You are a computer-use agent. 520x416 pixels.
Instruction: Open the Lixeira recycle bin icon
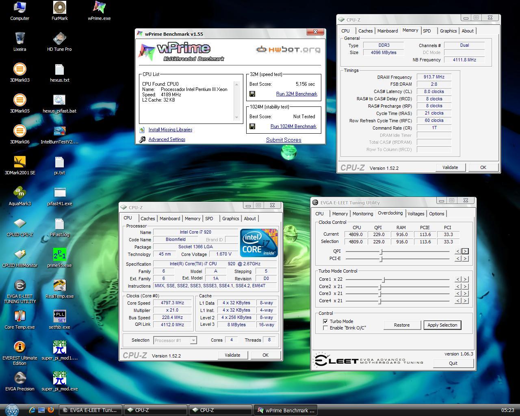19,42
